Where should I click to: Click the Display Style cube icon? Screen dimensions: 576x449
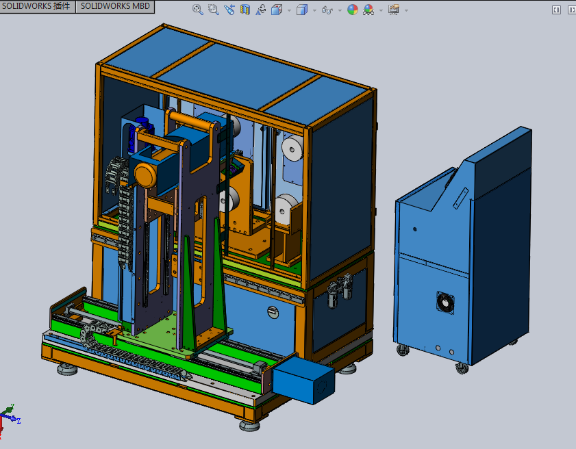point(301,10)
